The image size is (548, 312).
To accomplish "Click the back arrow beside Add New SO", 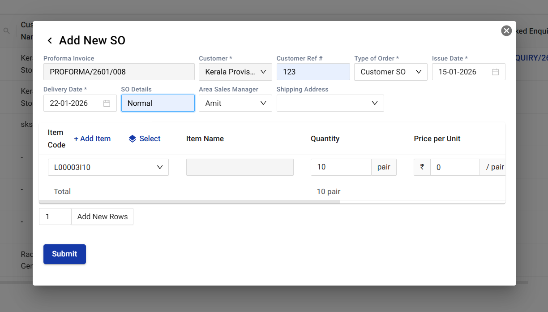I will (x=50, y=41).
